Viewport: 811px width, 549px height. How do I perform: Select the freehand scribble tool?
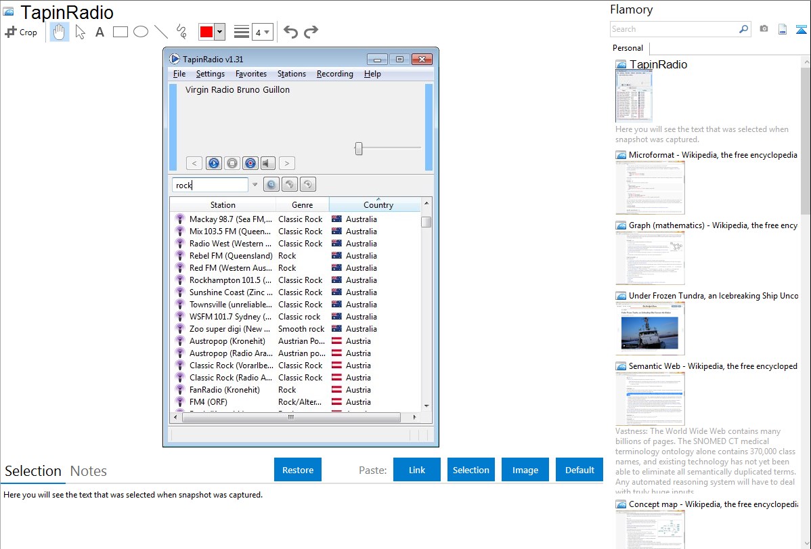pos(181,32)
